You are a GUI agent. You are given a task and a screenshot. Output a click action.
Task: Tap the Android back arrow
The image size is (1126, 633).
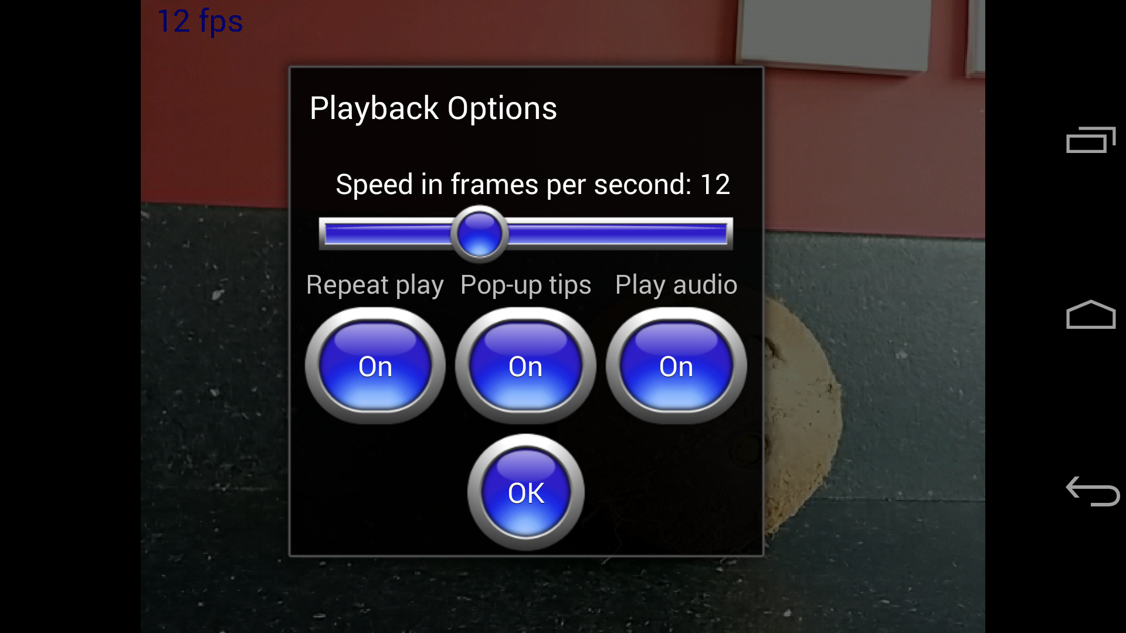pyautogui.click(x=1092, y=491)
